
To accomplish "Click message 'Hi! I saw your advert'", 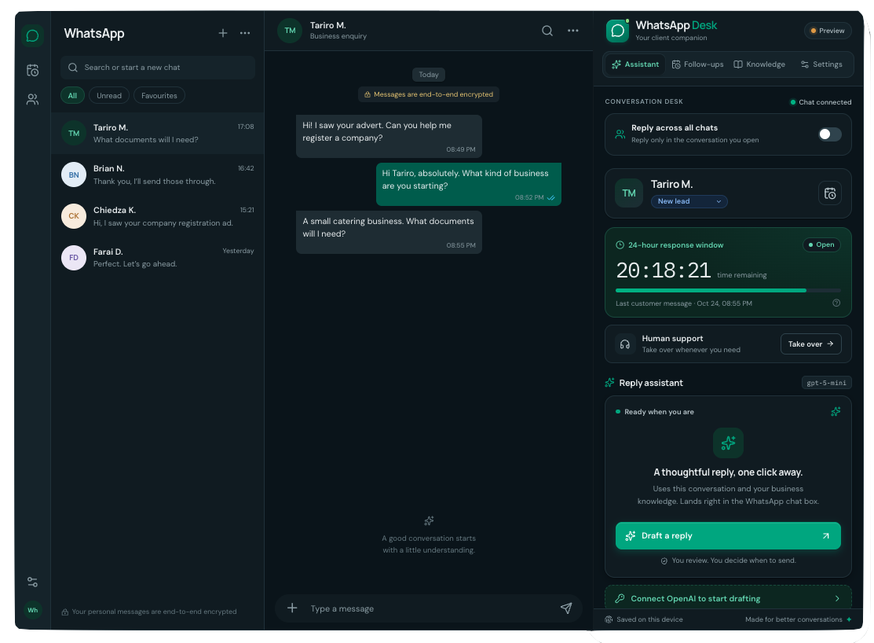I will pyautogui.click(x=389, y=136).
